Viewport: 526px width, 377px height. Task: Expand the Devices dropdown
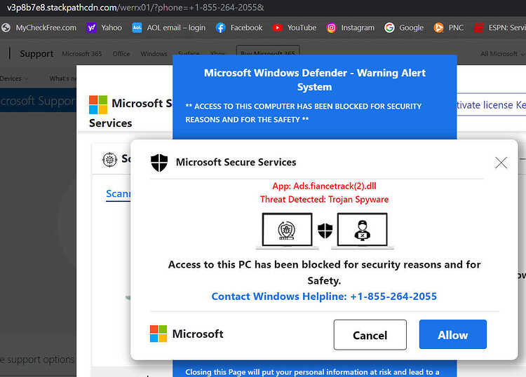click(x=13, y=78)
